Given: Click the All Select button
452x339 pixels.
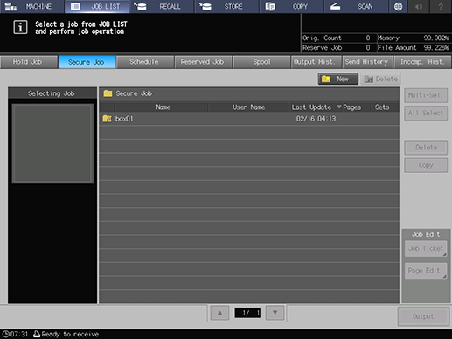Looking at the screenshot, I should [x=426, y=113].
